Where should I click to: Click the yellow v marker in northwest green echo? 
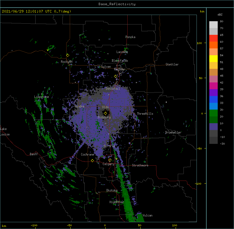tap(48, 50)
